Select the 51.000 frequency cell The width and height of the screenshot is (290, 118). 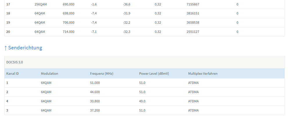(95, 83)
